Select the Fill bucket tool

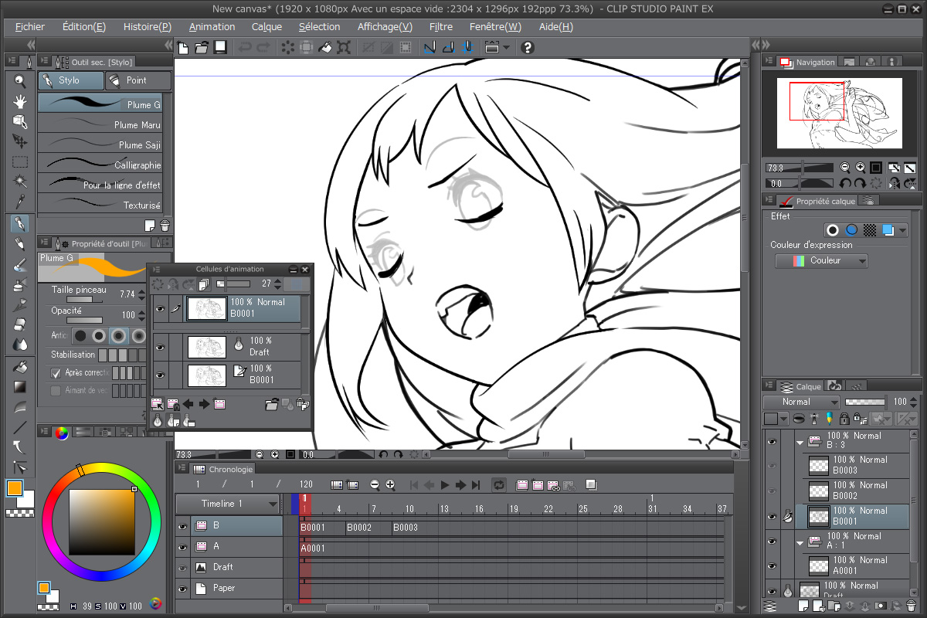(20, 366)
